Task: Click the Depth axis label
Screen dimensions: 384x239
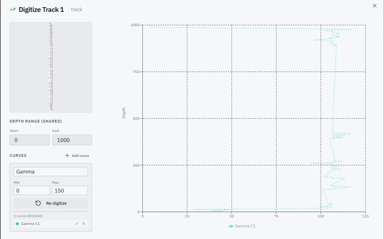Action: coord(124,113)
